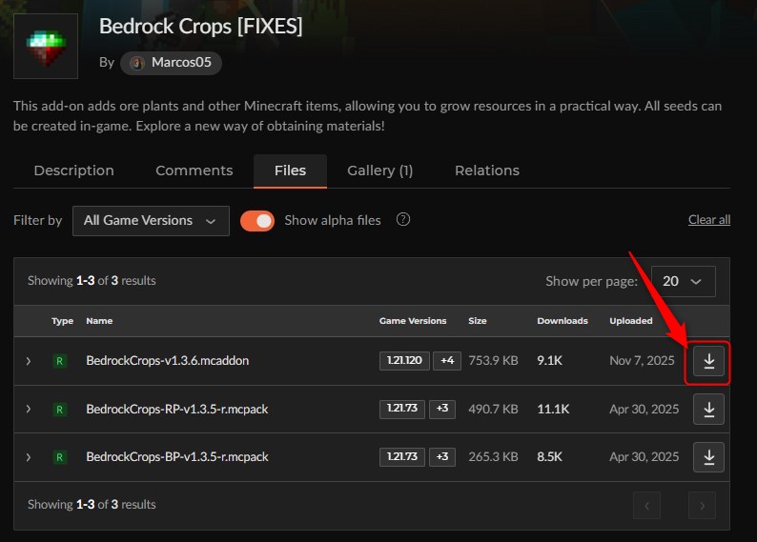Open BedrockCrops-BP-v1.3.5-r.mcpack file name
Image resolution: width=757 pixels, height=542 pixels.
click(x=177, y=457)
